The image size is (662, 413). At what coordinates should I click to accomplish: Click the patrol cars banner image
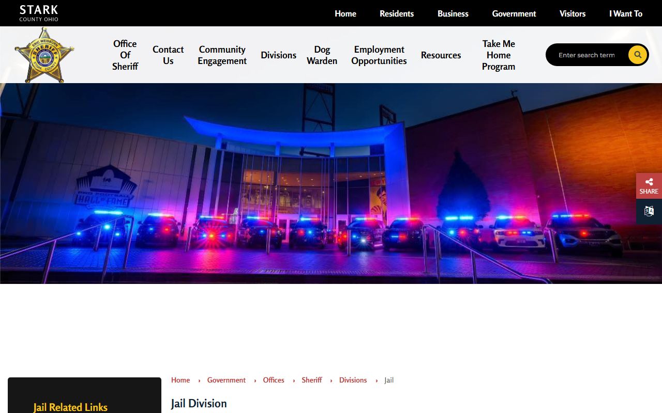click(x=331, y=183)
